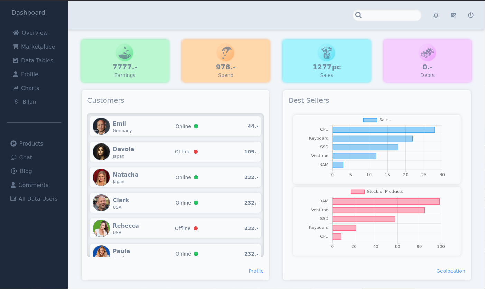Toggle the Stock of Products legend
This screenshot has width=485, height=289.
coord(376,192)
